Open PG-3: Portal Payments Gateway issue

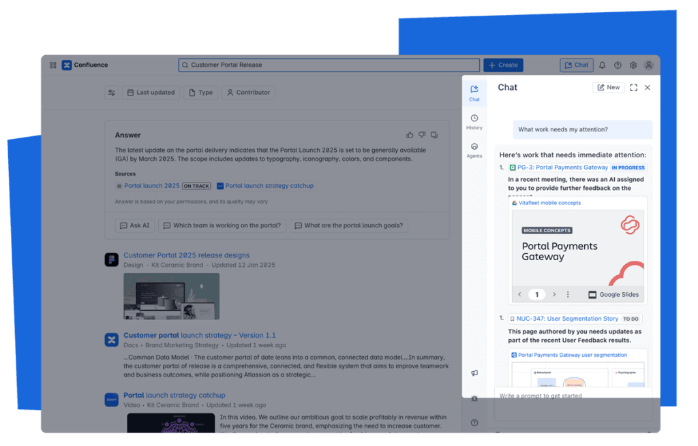562,168
